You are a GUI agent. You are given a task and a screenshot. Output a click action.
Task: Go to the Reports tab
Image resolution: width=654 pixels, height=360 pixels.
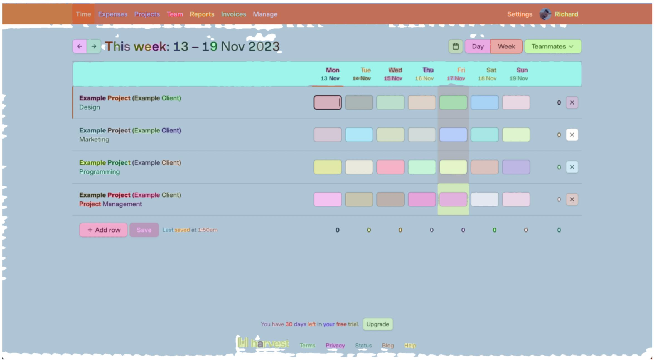[x=202, y=14]
